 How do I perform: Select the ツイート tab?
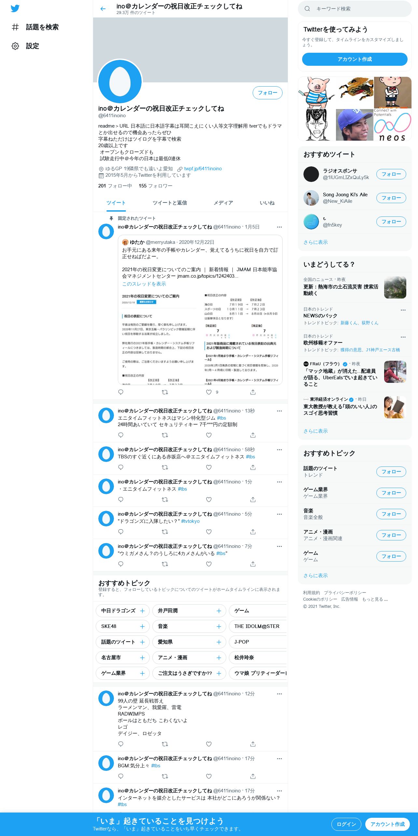116,203
